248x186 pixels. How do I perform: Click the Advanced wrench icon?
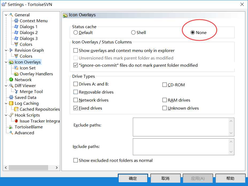11,133
